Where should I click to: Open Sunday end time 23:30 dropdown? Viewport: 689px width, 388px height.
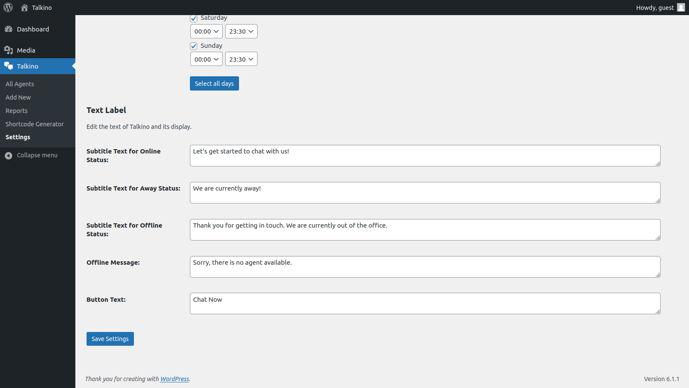(x=241, y=59)
